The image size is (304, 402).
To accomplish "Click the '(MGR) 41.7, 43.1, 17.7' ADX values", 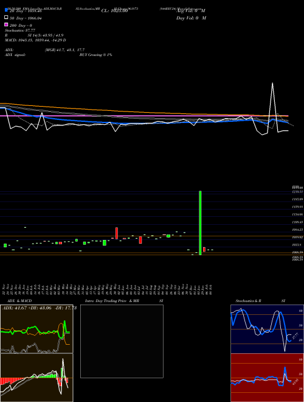I will click(x=64, y=50).
